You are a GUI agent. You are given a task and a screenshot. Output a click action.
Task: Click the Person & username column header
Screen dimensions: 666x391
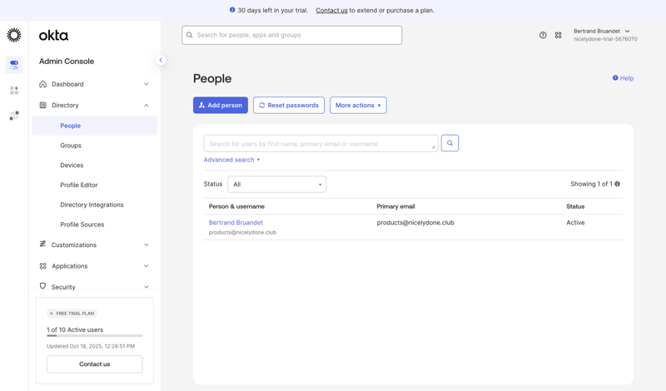[236, 206]
